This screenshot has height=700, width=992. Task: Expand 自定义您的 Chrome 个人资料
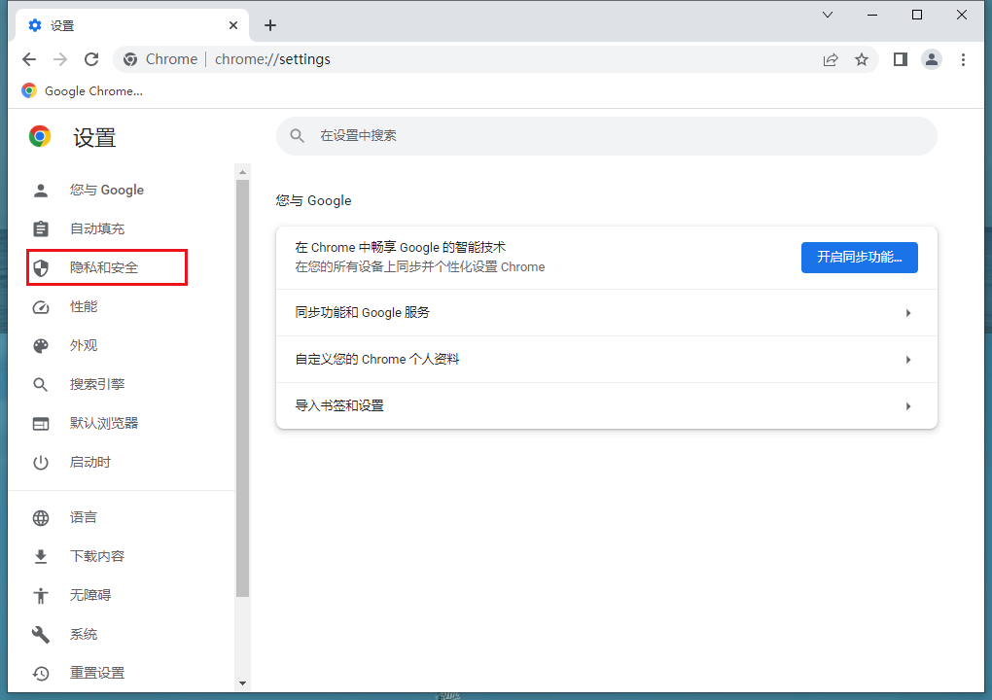(x=606, y=359)
